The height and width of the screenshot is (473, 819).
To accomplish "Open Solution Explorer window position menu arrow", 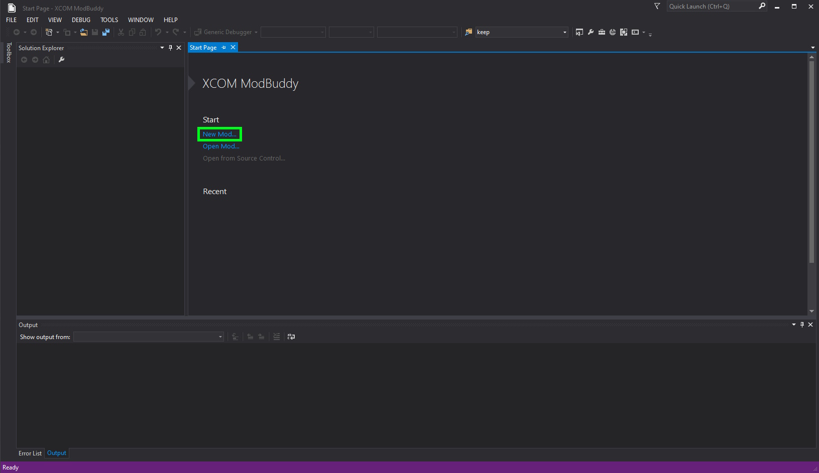I will click(162, 48).
